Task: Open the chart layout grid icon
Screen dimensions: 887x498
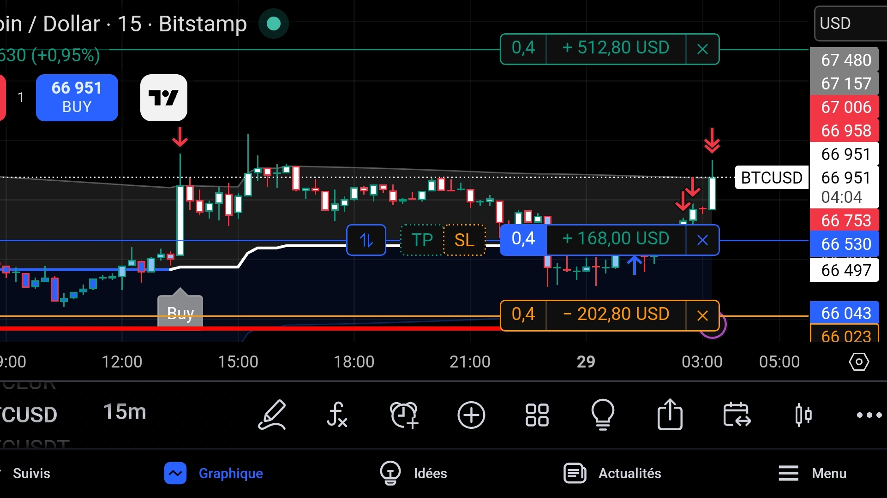Action: 537,415
